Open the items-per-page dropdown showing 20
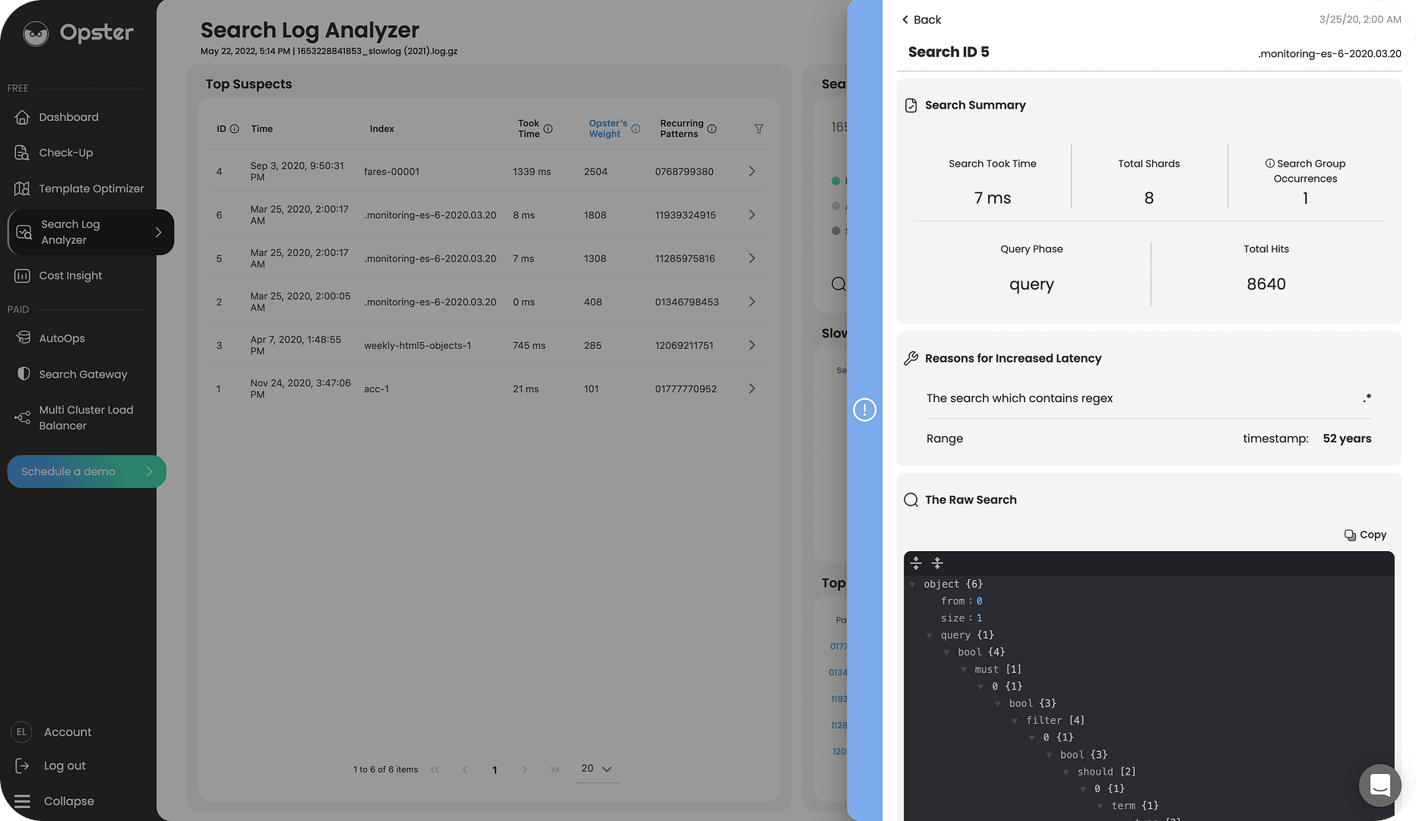Viewport: 1416px width, 821px height. [596, 769]
